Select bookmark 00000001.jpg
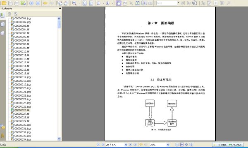The width and height of the screenshot is (248, 148). 22,18
